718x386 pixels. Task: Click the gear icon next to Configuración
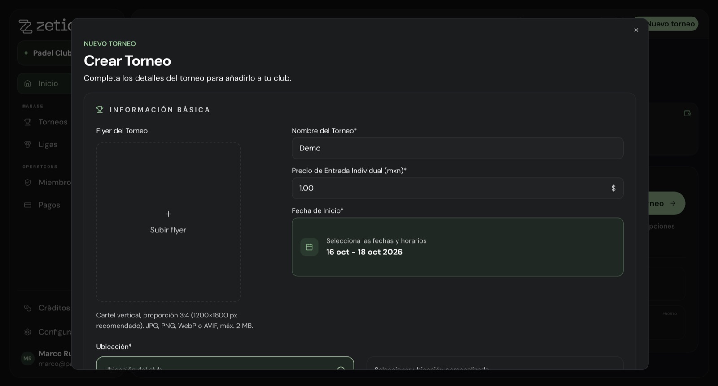[x=28, y=332]
